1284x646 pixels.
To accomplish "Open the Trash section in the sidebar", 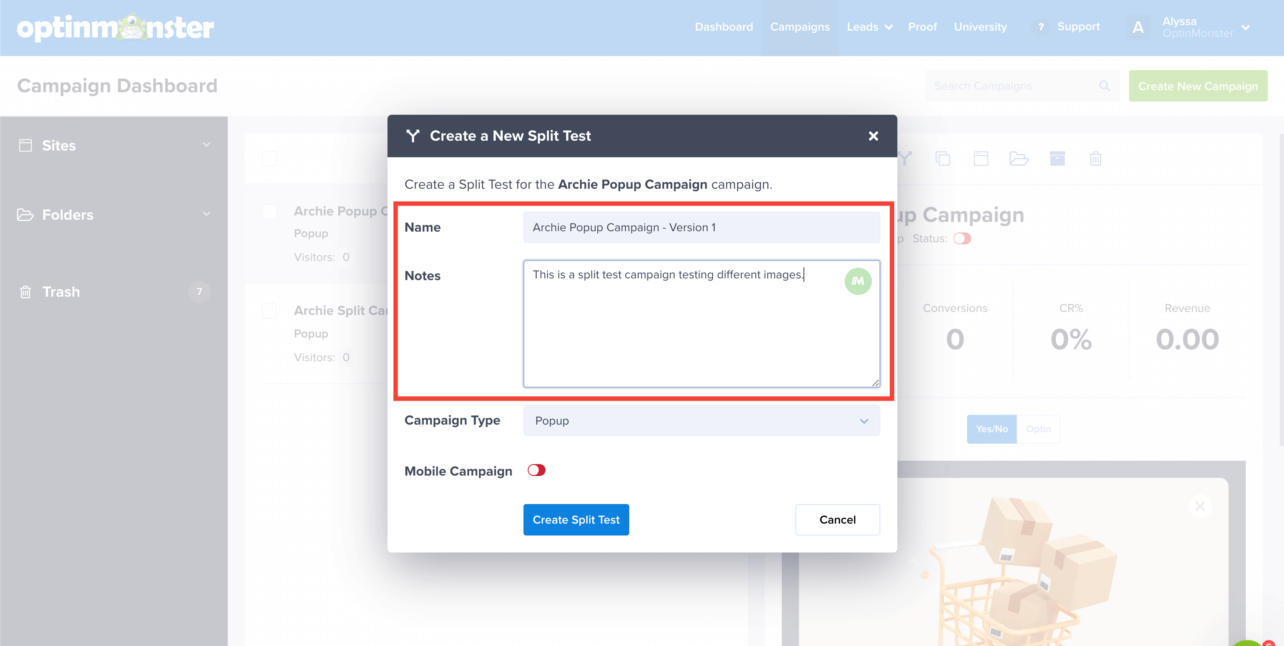I will [x=61, y=292].
